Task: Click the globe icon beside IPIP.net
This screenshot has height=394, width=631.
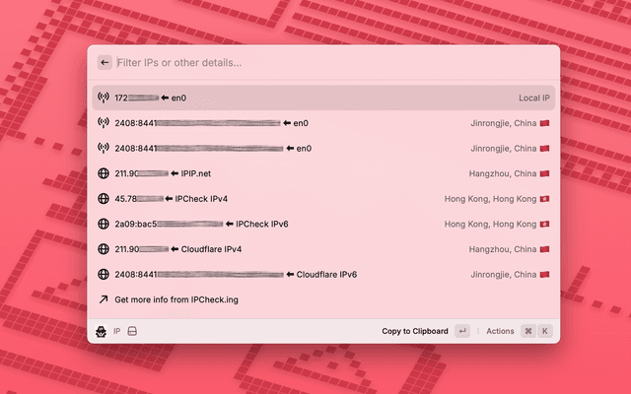Action: pyautogui.click(x=104, y=173)
